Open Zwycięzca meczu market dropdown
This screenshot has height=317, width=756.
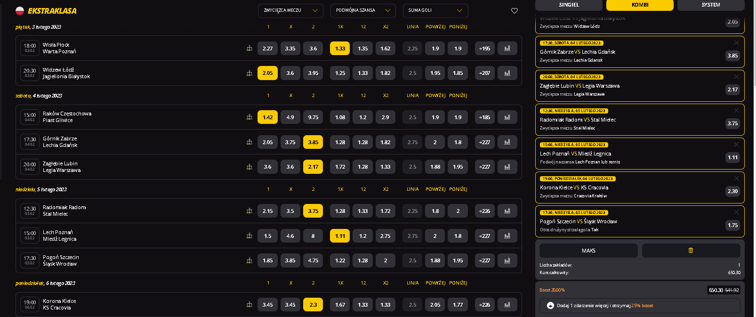click(290, 10)
